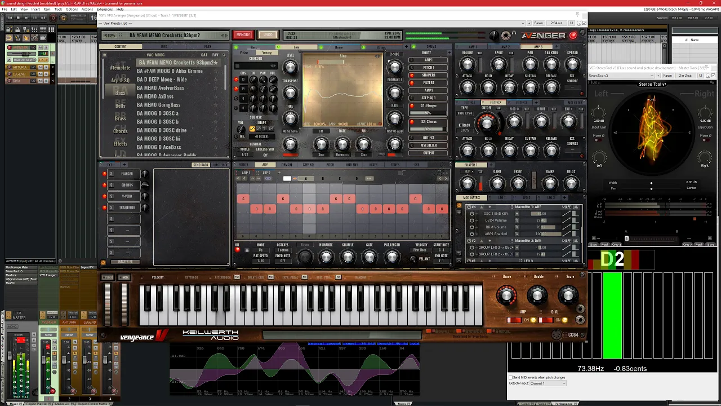721x406 pixels.
Task: Switch to the LFO 1 tab
Action: coord(502,197)
